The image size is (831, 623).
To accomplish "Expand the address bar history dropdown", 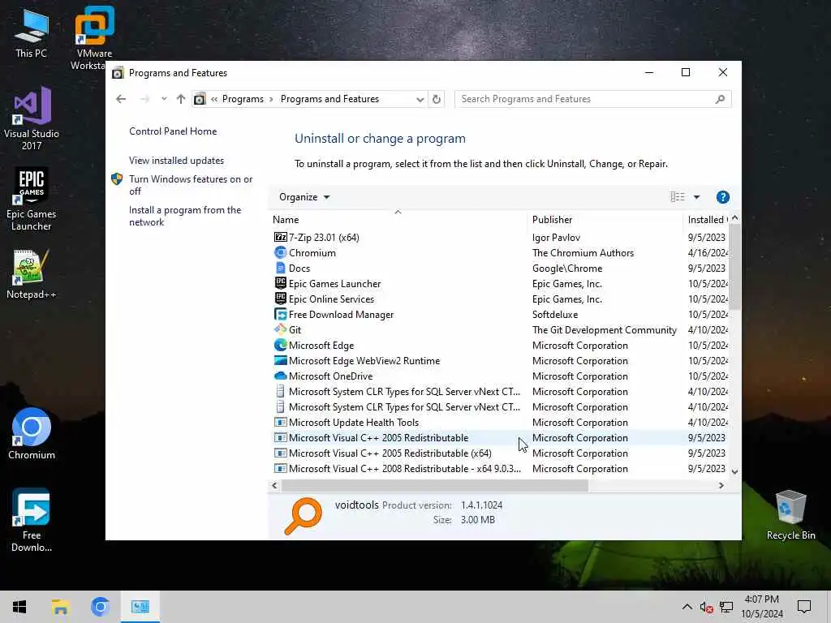I will click(420, 99).
